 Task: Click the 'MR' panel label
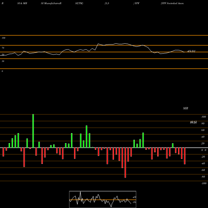point(186,108)
